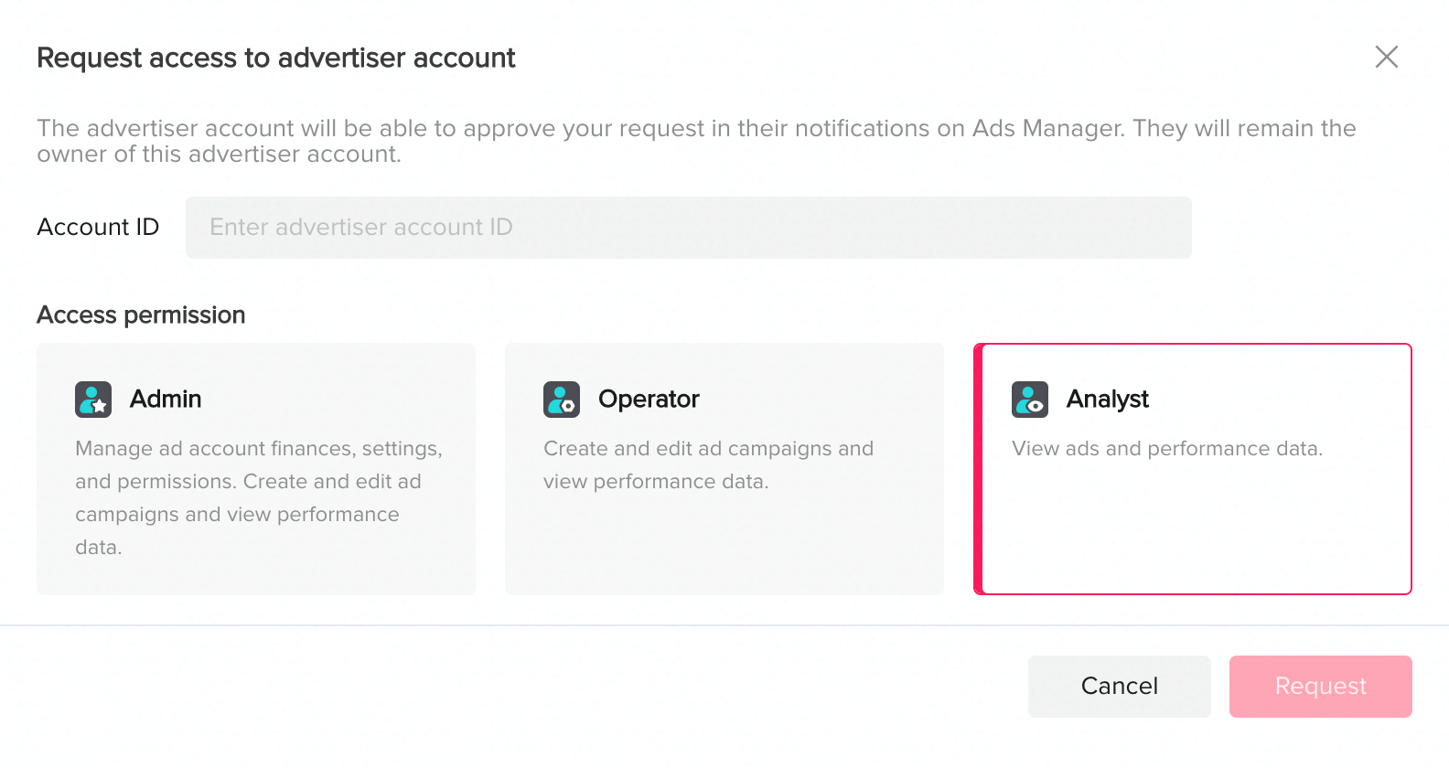Click the Admin role icon

tap(93, 400)
